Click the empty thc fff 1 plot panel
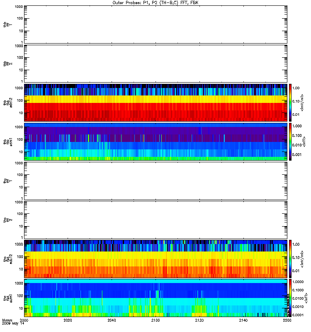Screen dimensions: 311x332 [x=156, y=181]
